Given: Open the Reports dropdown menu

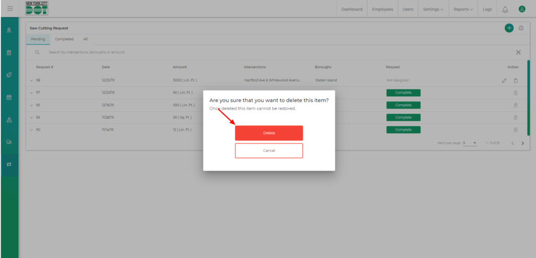Looking at the screenshot, I should pyautogui.click(x=463, y=9).
